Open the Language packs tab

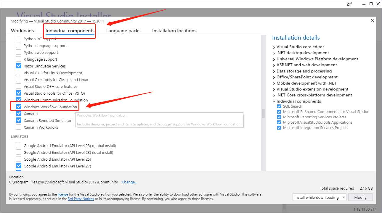point(123,30)
